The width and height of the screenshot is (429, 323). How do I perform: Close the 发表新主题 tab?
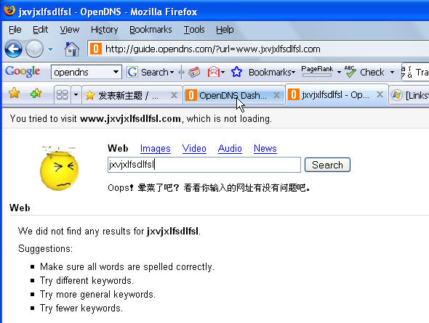(174, 95)
